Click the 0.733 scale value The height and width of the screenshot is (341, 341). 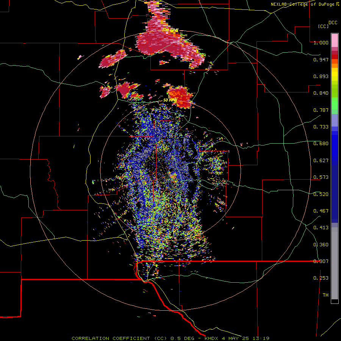[321, 127]
